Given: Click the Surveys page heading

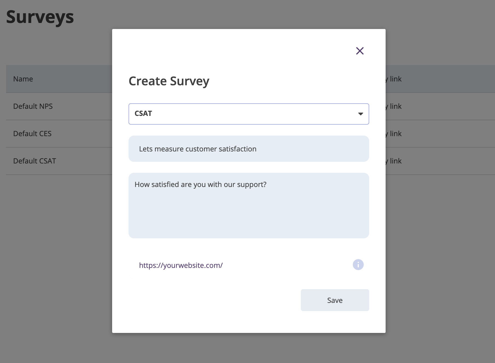Looking at the screenshot, I should (x=40, y=17).
